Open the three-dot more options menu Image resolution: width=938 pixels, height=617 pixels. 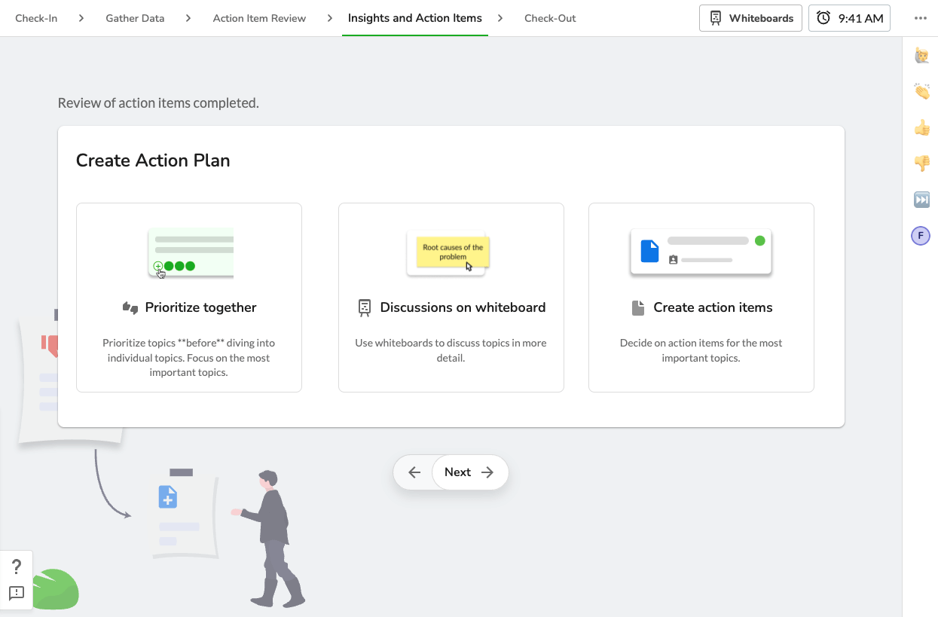click(920, 18)
